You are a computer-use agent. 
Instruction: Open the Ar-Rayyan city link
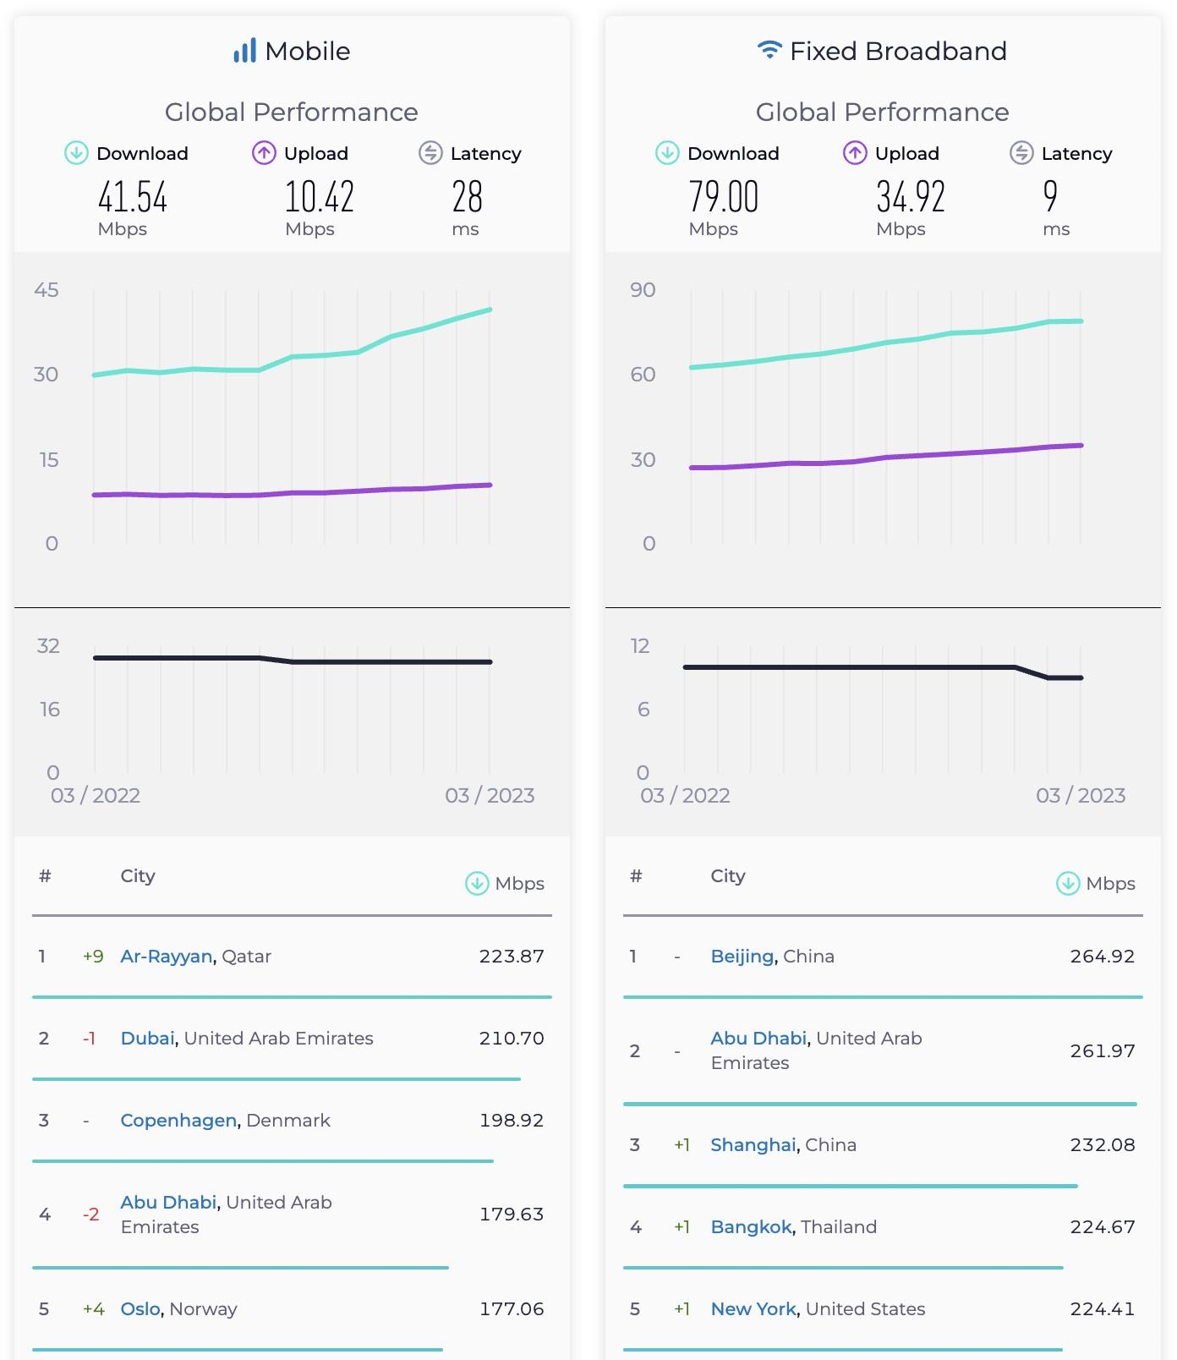coord(167,957)
